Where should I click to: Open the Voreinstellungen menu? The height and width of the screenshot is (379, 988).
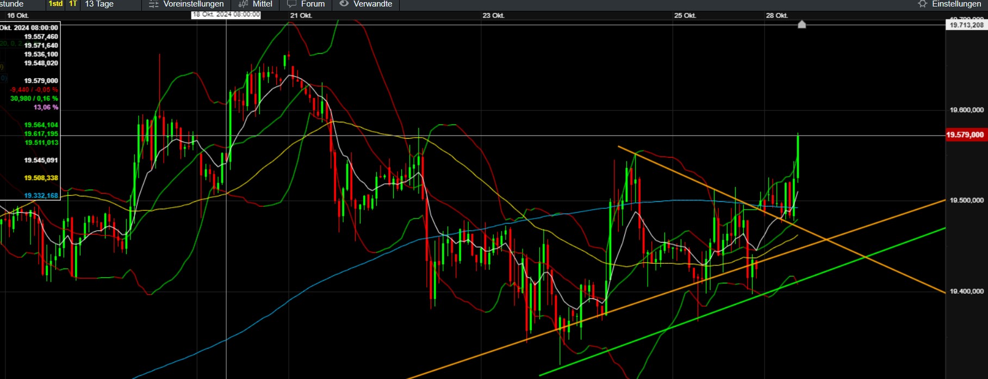(194, 4)
